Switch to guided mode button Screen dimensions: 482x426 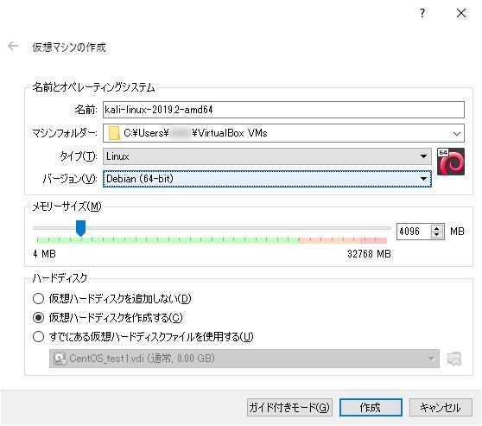click(x=289, y=408)
